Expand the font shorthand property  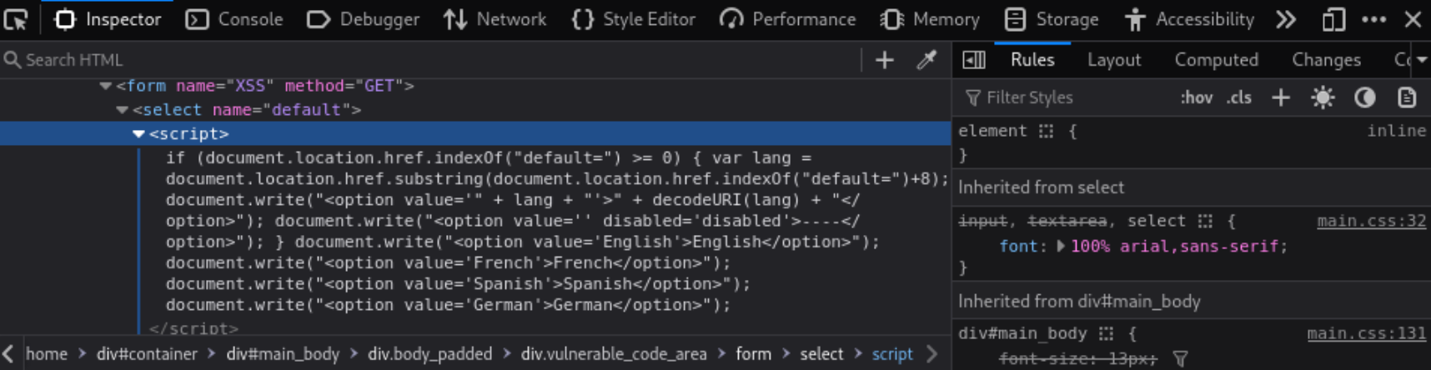click(1061, 247)
